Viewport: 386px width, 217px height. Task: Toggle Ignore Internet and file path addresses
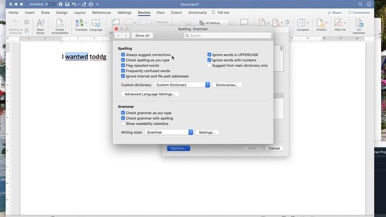(123, 77)
